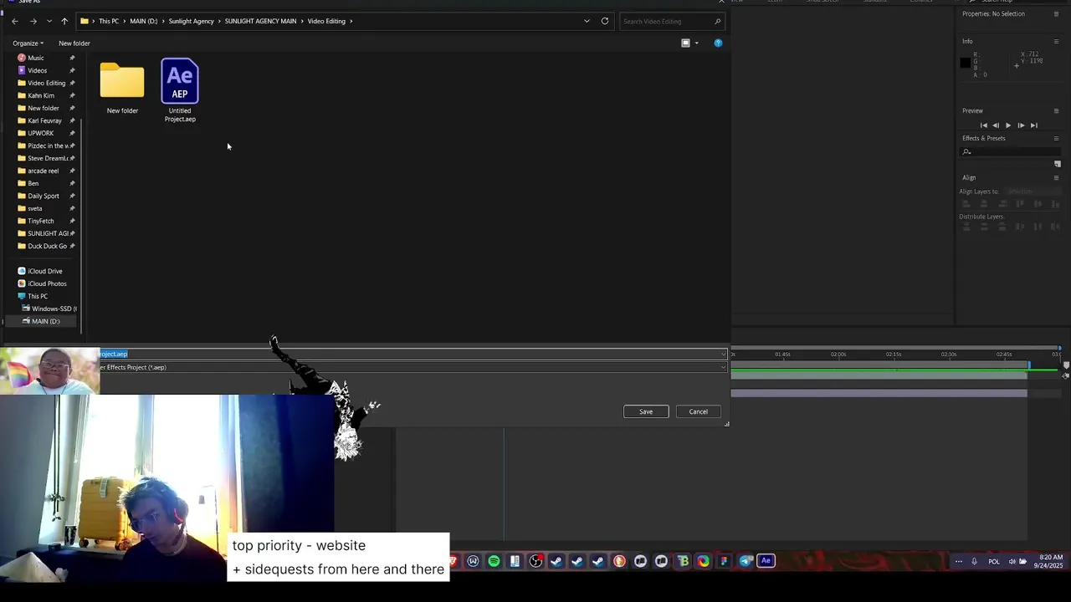Open the volume control in system tray
The width and height of the screenshot is (1071, 602).
1012,561
